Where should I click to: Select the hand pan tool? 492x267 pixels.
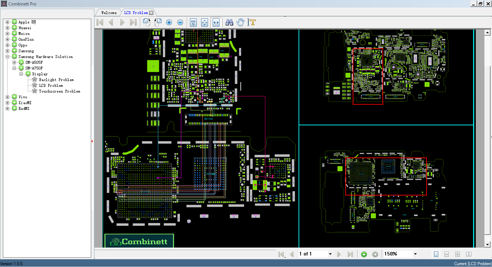(240, 22)
